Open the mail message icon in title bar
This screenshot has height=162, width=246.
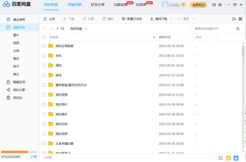coord(214,5)
